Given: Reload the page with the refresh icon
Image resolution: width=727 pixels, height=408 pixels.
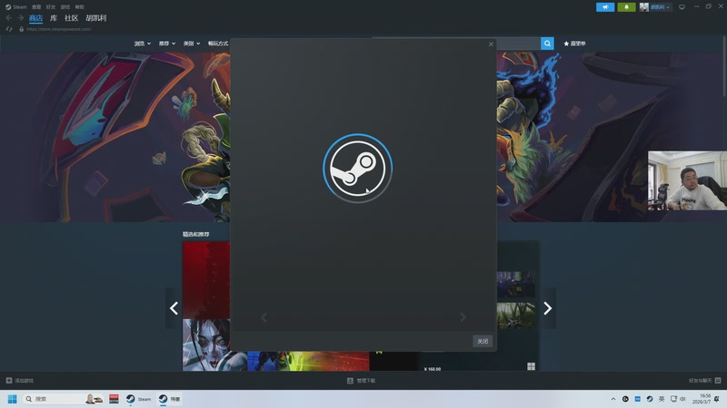Looking at the screenshot, I should (x=9, y=29).
